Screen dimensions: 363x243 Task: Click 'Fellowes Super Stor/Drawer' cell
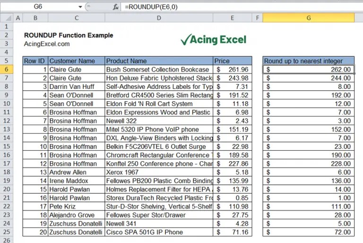(x=159, y=215)
